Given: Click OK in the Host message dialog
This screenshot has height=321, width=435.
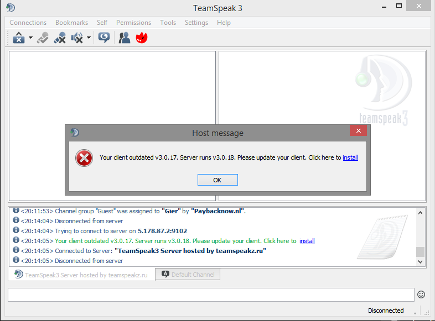Looking at the screenshot, I should click(x=217, y=180).
